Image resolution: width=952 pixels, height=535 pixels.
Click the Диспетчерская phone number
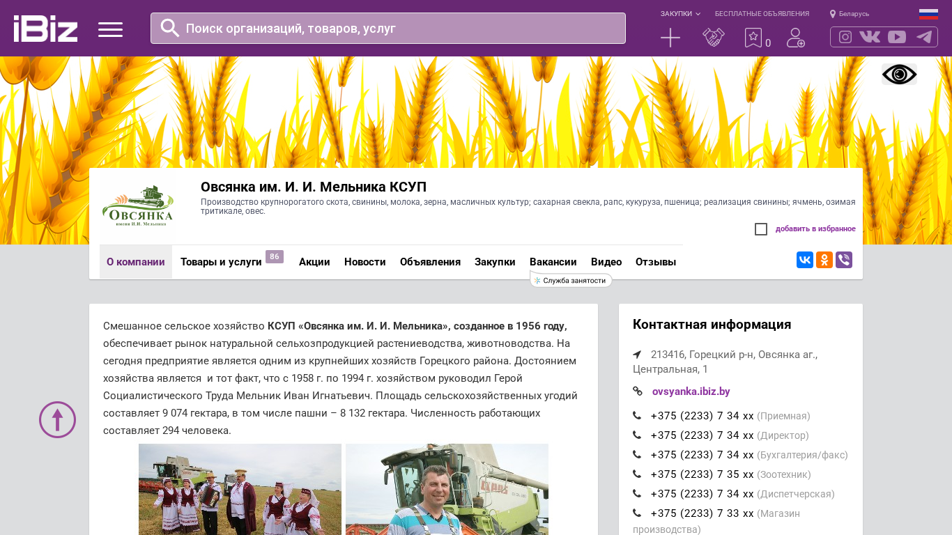pyautogui.click(x=703, y=494)
